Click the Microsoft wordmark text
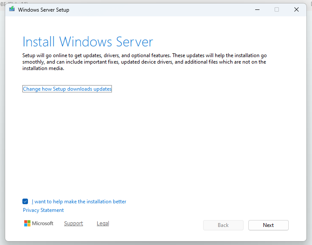 [x=43, y=224]
